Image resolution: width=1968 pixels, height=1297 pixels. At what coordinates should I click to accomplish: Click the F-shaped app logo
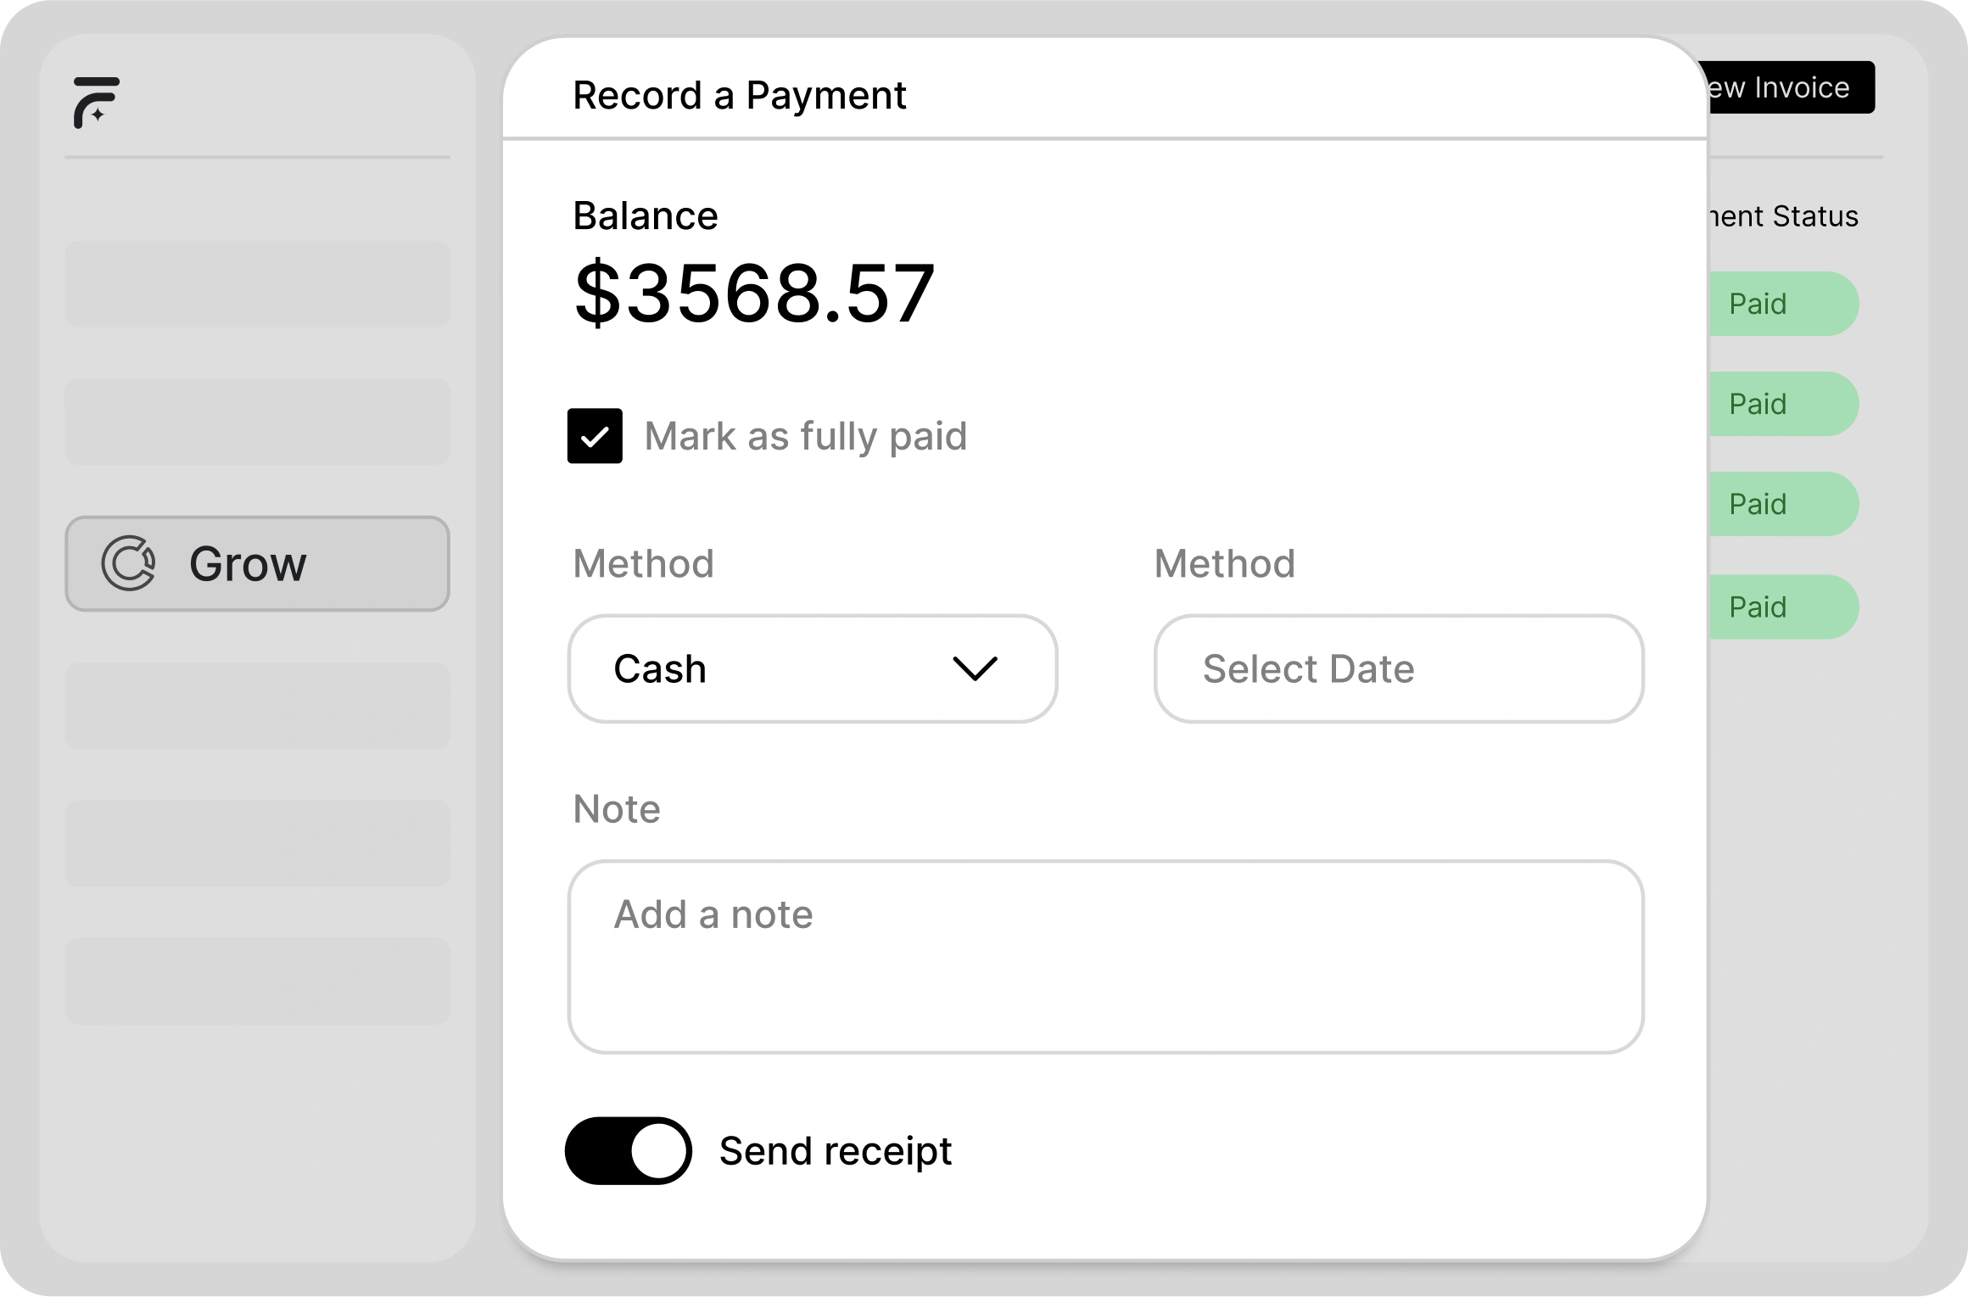[x=96, y=102]
